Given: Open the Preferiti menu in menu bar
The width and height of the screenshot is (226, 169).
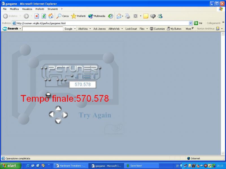Looking at the screenshot, I should pos(40,9).
